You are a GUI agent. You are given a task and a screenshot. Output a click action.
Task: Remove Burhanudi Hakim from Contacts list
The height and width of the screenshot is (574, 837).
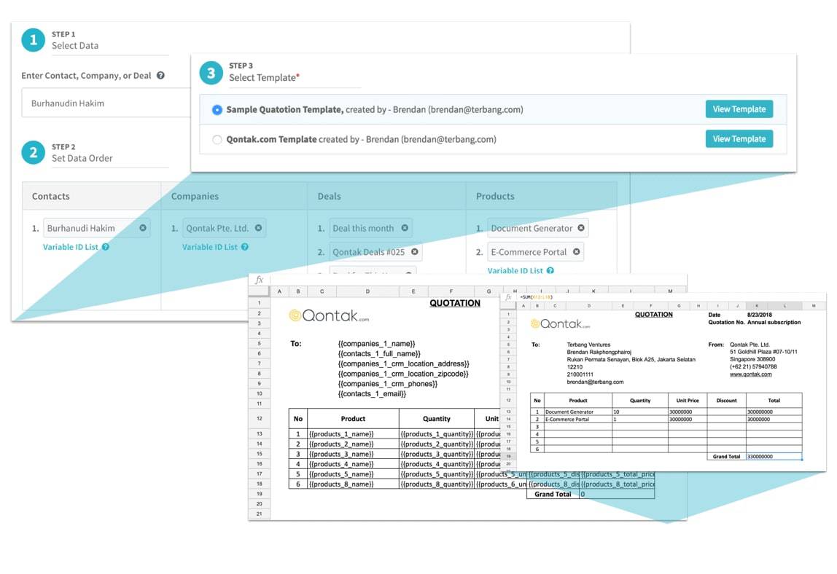coord(143,228)
